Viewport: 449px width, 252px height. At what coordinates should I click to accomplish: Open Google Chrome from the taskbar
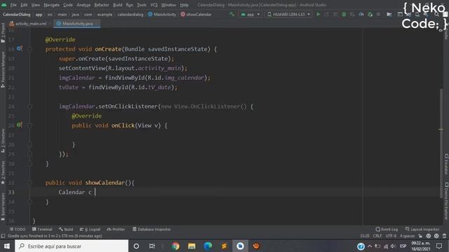click(175, 246)
